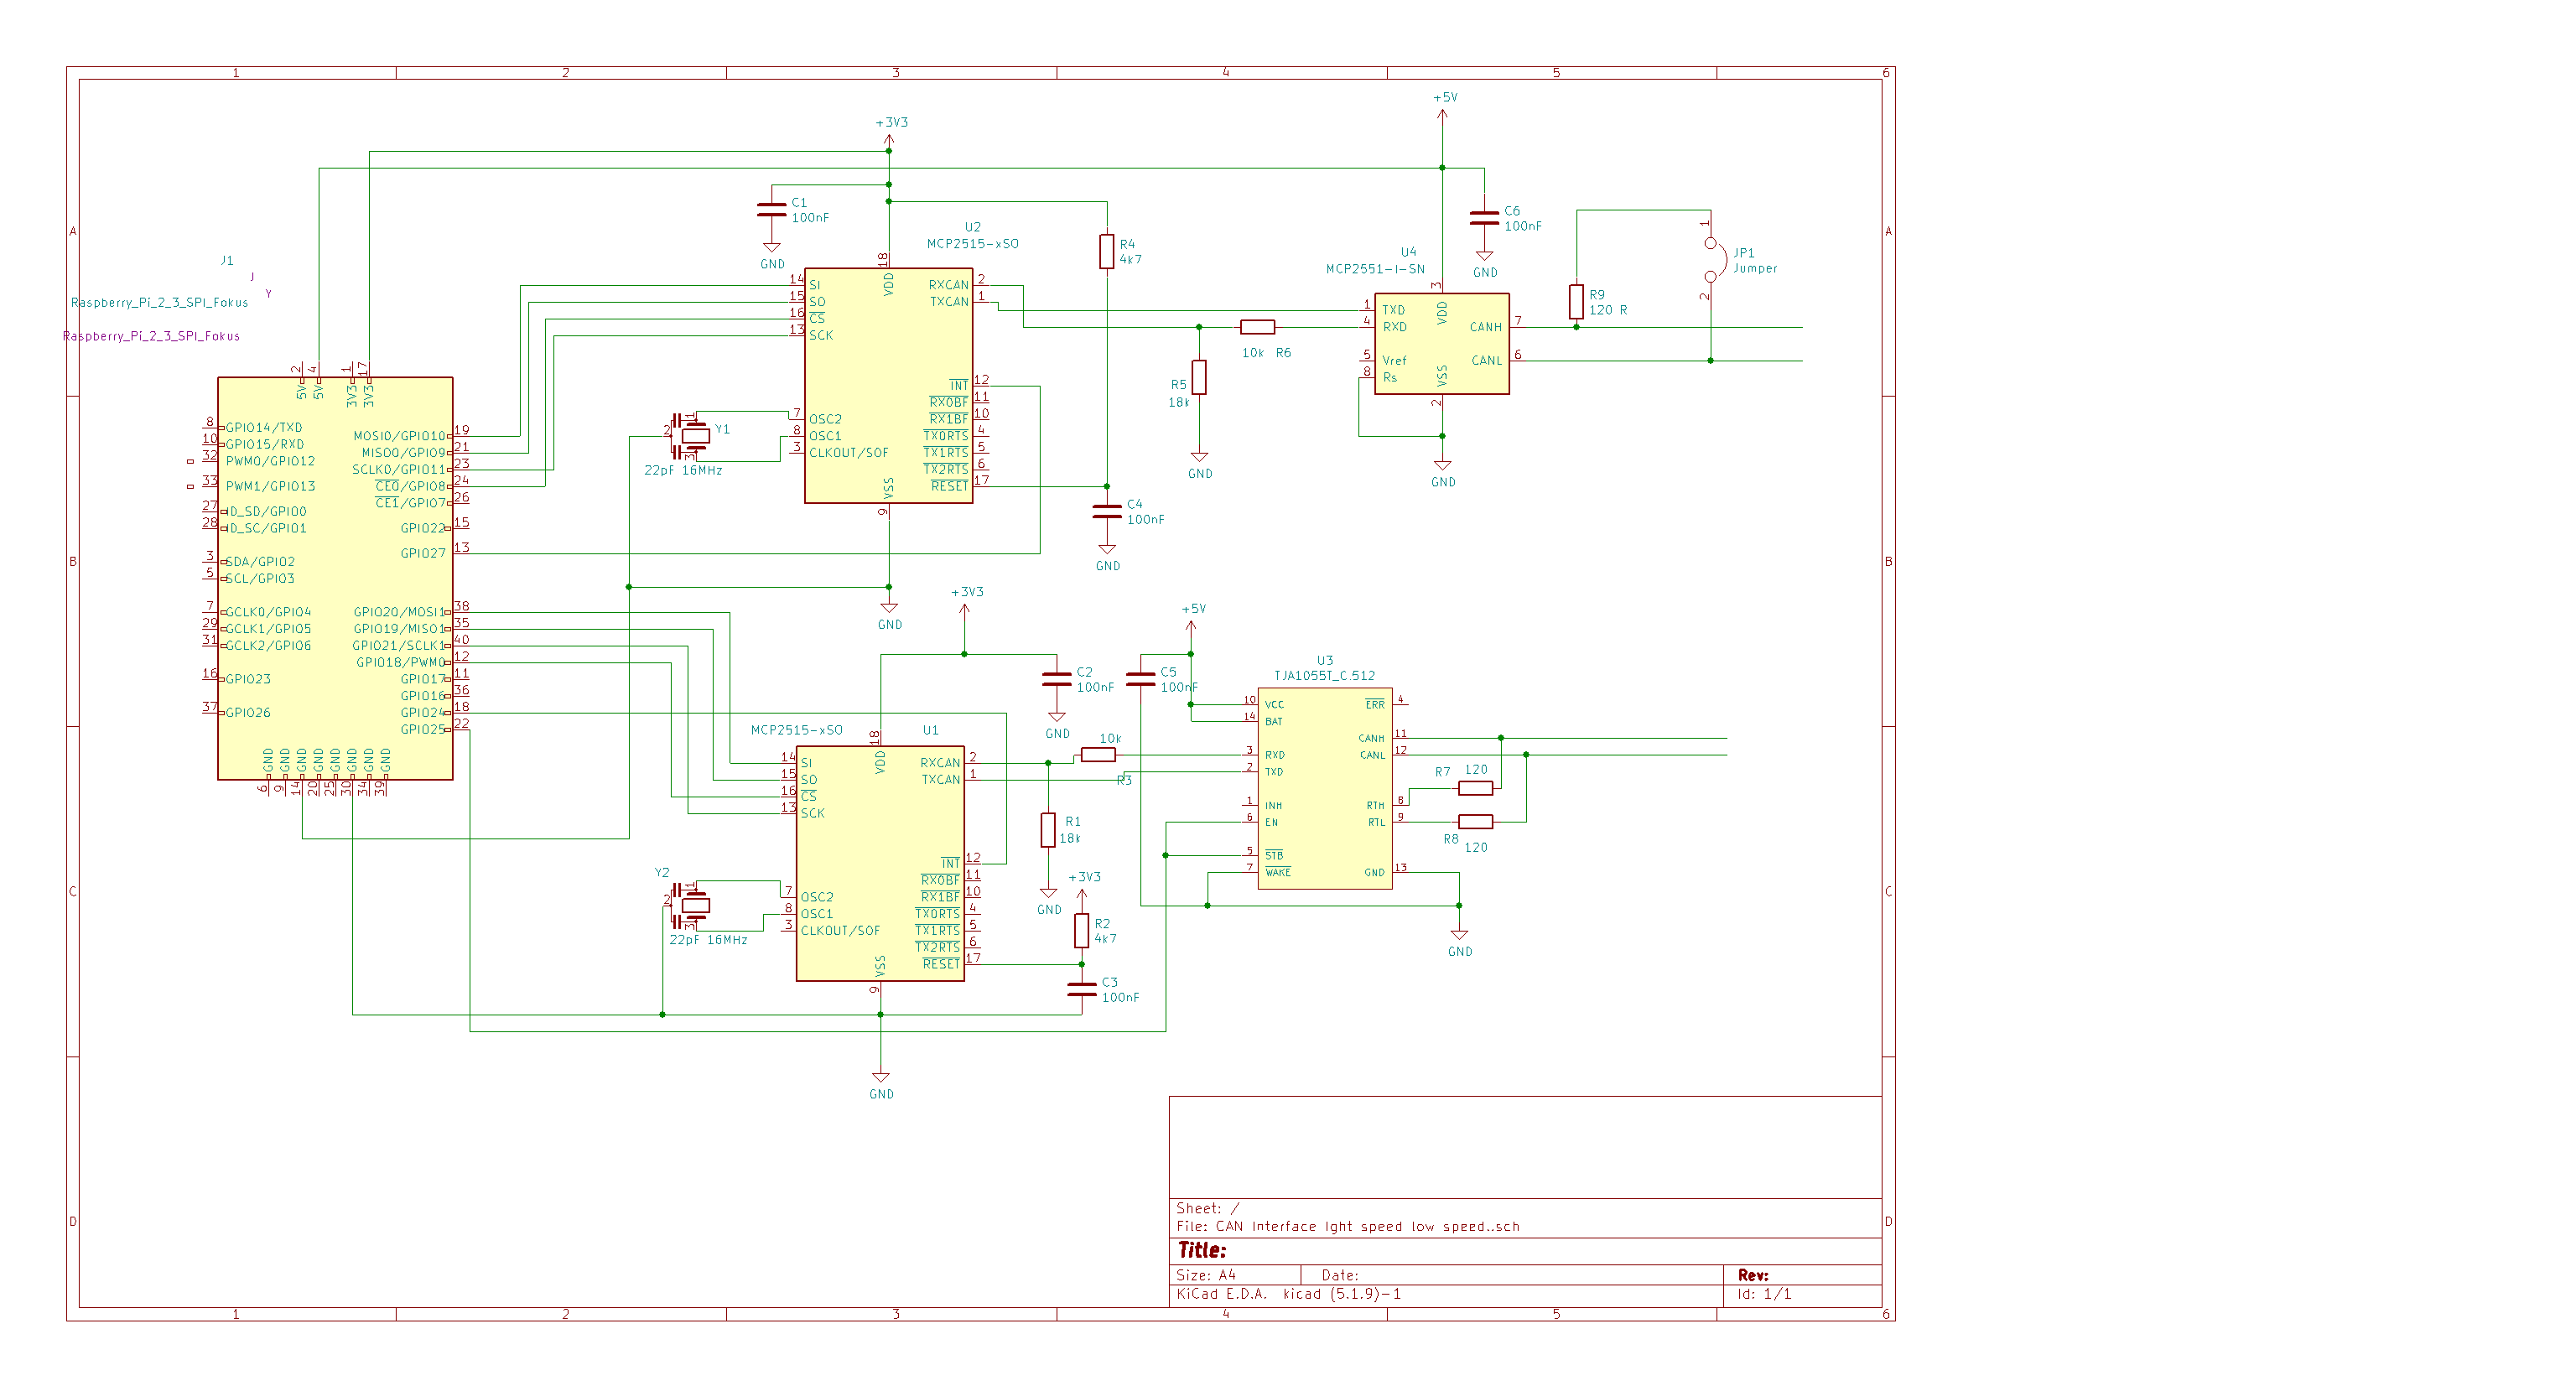Viewport: 2576px width, 1386px height.
Task: Click the purple Raspberry_Pi_2_3_SPI_Fokus label
Action: point(151,336)
